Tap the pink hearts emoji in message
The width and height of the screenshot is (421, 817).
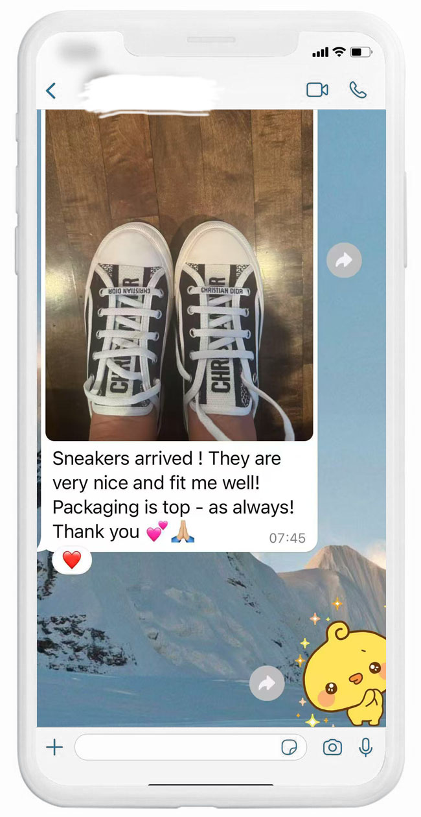pos(157,532)
